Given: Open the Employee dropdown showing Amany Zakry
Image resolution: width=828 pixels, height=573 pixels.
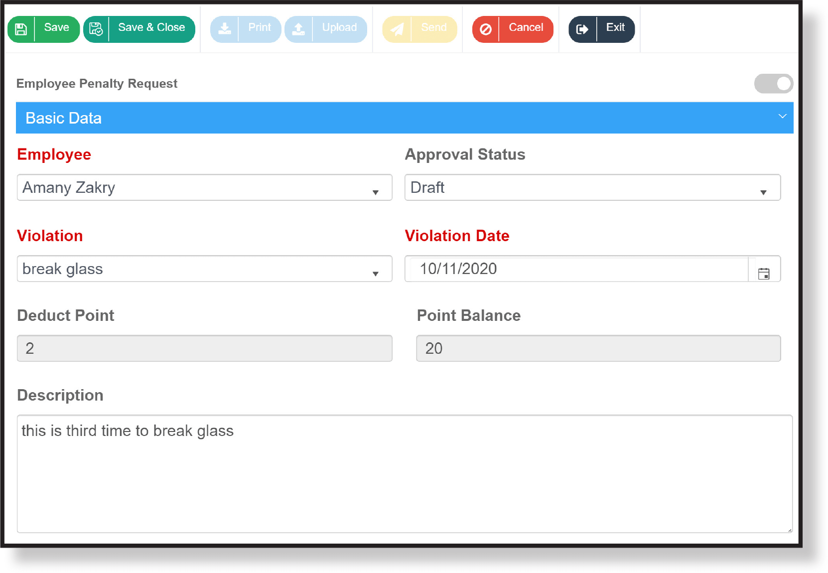Looking at the screenshot, I should click(205, 187).
